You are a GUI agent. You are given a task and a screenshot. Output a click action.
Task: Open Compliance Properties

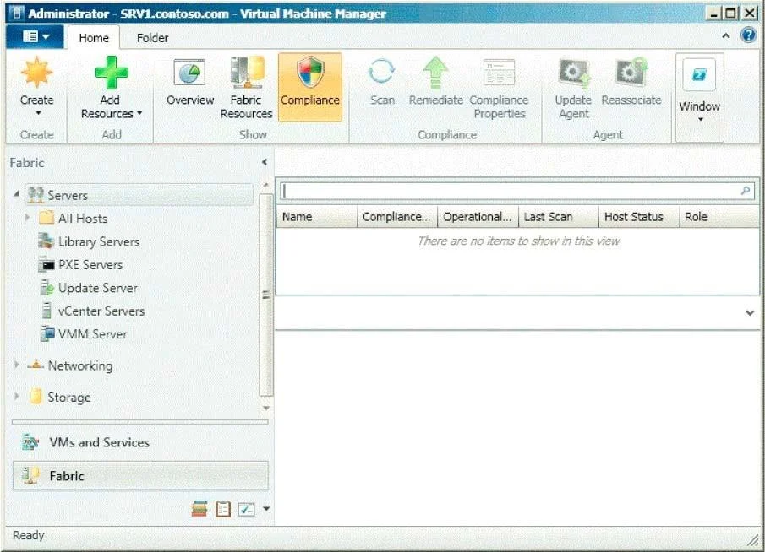499,89
